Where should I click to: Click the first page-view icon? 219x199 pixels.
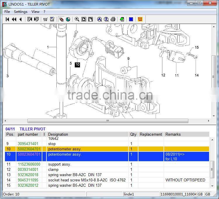(84, 19)
